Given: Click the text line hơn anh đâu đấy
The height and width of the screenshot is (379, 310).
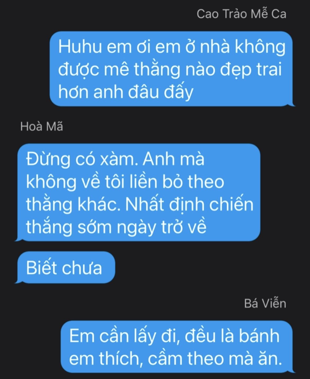Looking at the screenshot, I should 126,92.
